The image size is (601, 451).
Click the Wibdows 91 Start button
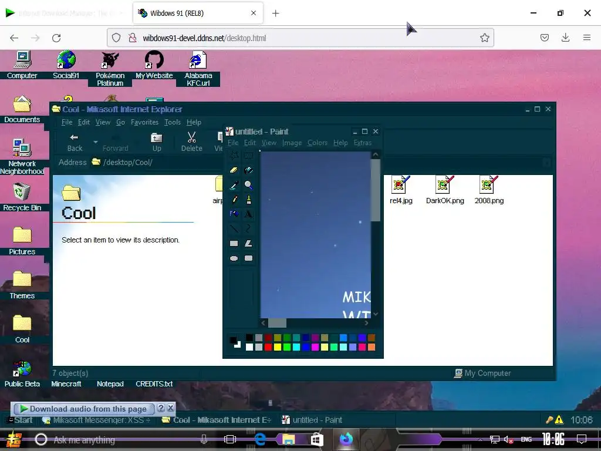click(19, 420)
